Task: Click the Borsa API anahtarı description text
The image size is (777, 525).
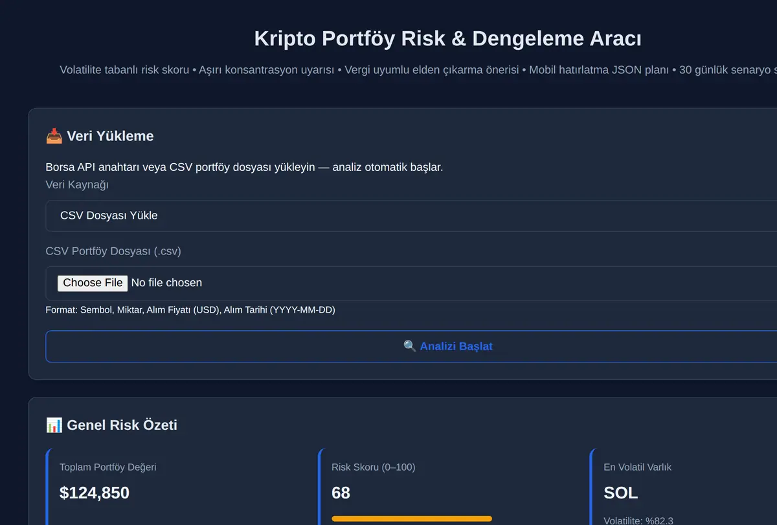Action: [244, 167]
